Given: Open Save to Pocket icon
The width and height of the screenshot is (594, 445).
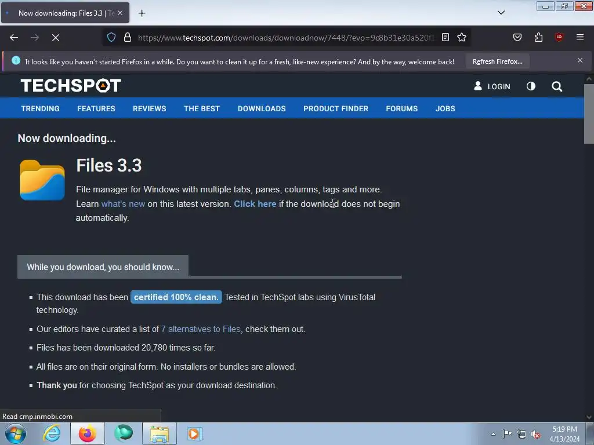Looking at the screenshot, I should tap(517, 37).
